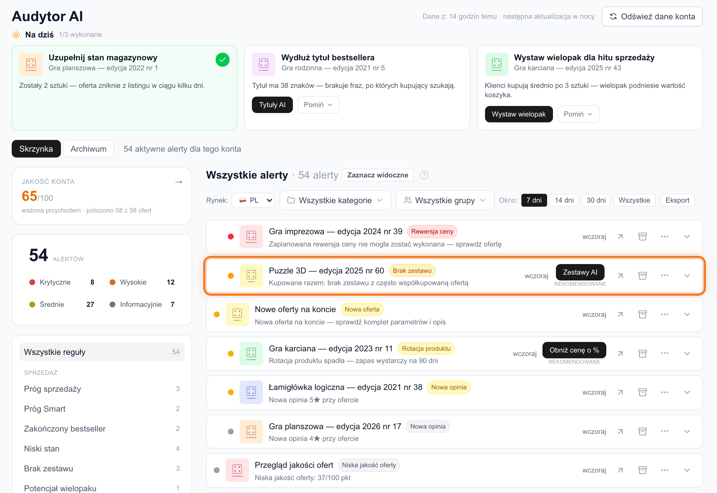Image resolution: width=717 pixels, height=493 pixels.
Task: Open account quality details arrow
Action: (179, 182)
